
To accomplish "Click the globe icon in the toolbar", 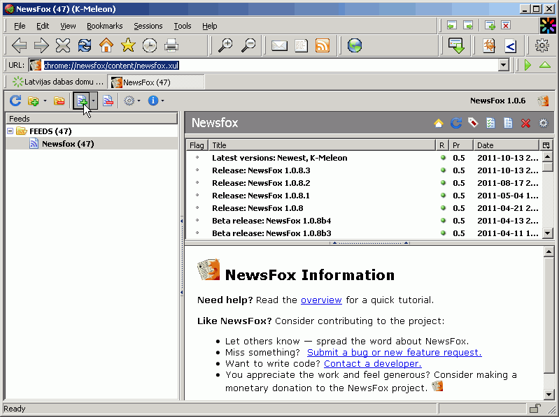I will [x=355, y=45].
